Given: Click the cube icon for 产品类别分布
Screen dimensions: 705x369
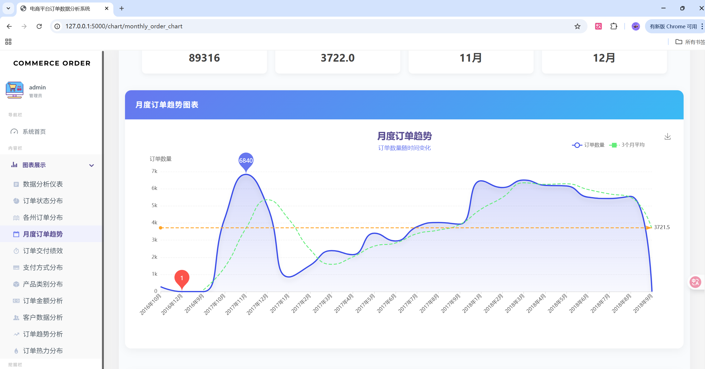Looking at the screenshot, I should coord(16,284).
